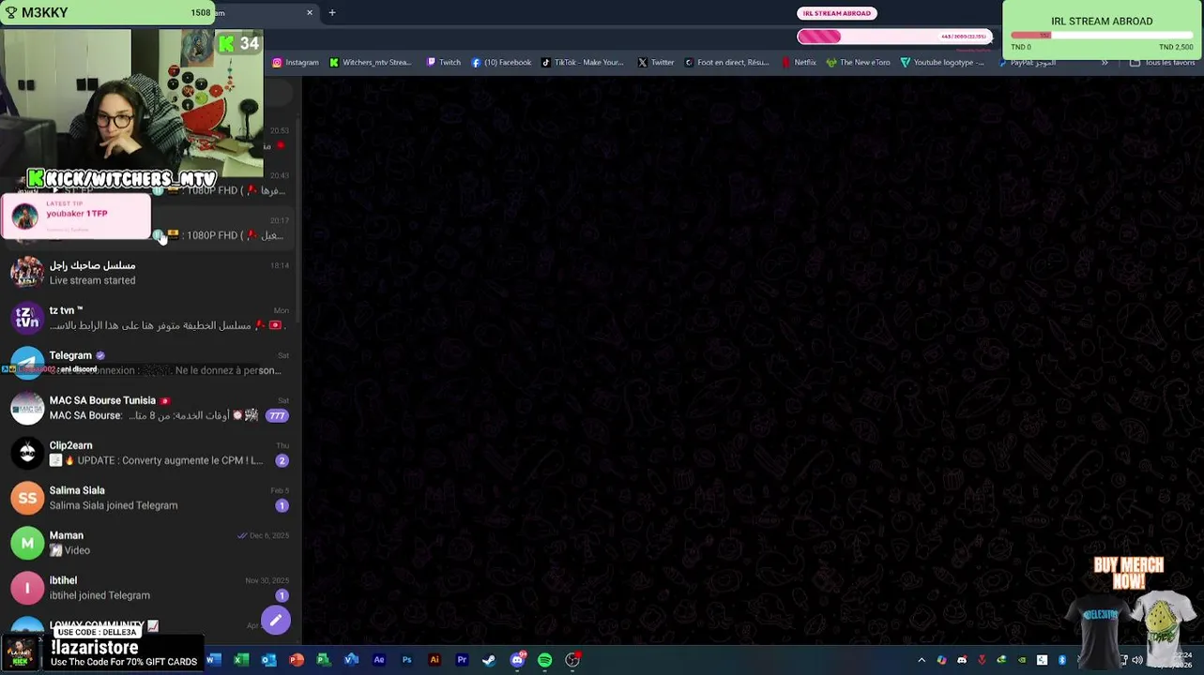
Task: Open Spotify from the taskbar
Action: [x=544, y=660]
